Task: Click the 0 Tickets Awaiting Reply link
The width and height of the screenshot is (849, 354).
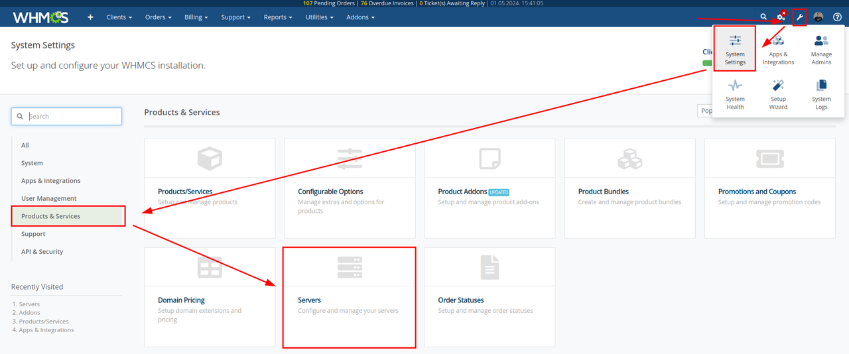Action: tap(452, 3)
